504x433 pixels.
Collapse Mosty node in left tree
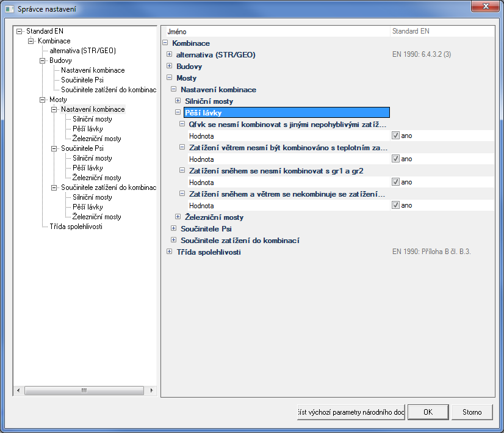click(x=43, y=100)
